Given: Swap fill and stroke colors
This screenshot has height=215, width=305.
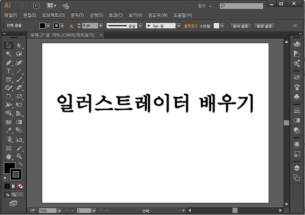Looking at the screenshot, I should tap(20, 164).
